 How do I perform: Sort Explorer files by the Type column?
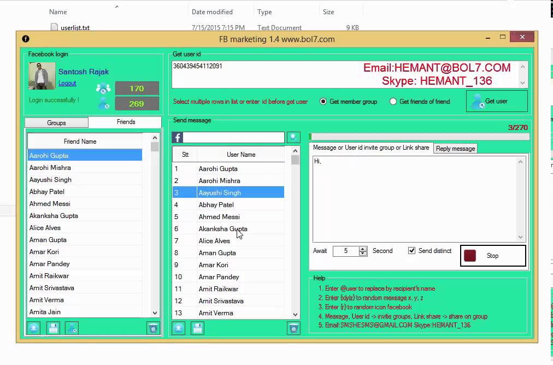pyautogui.click(x=264, y=12)
